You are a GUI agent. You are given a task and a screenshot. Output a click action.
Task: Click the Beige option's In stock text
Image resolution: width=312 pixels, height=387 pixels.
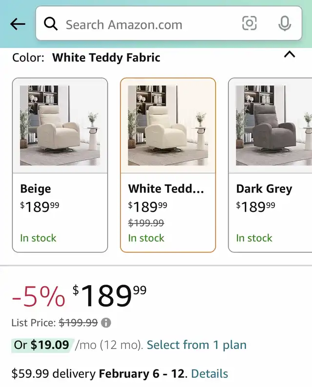coord(38,238)
